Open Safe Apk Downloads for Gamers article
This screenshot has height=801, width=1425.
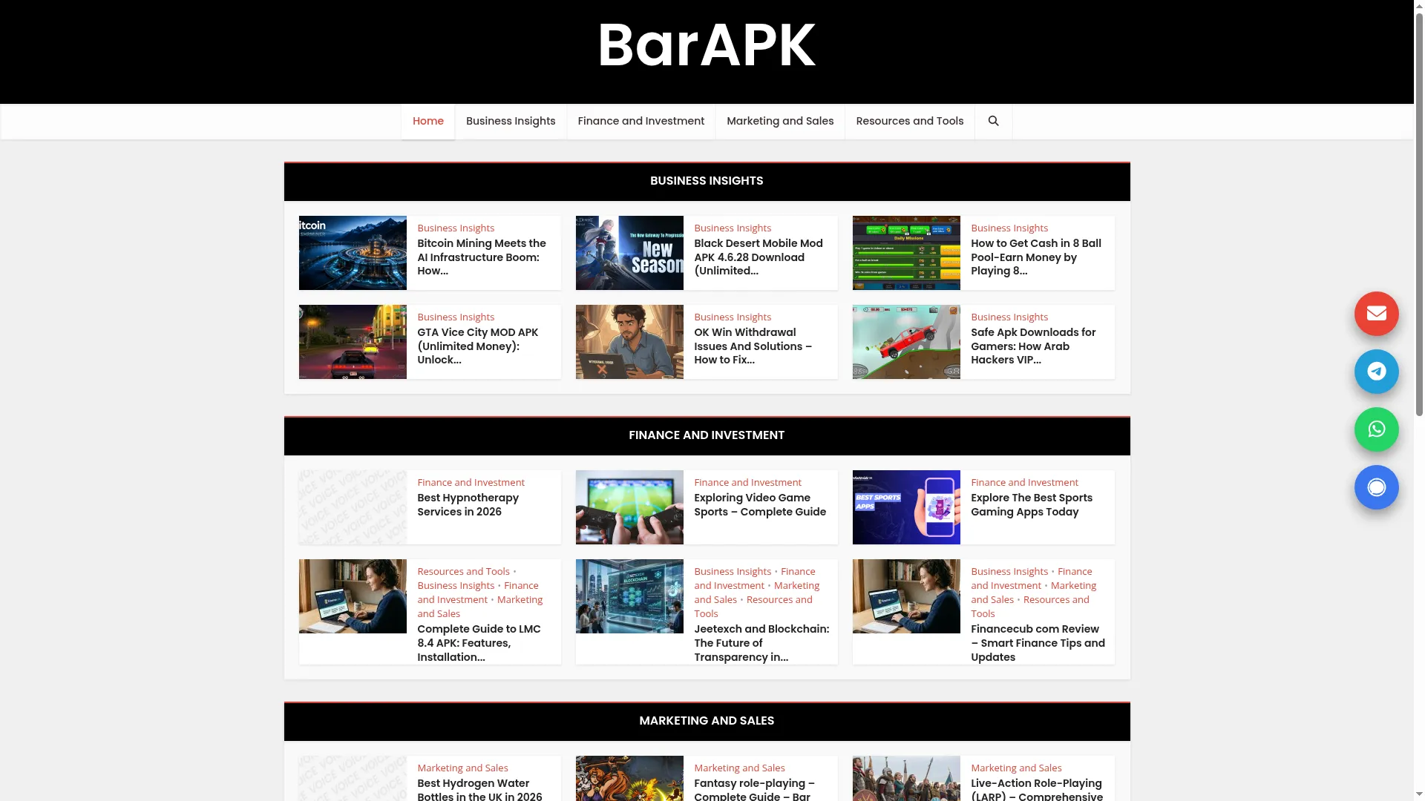tap(1033, 346)
